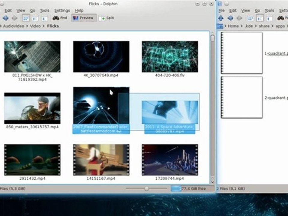Screen dimensions: 288x216
Task: Switch Flicks window to Columns view mode
Action: [44, 18]
